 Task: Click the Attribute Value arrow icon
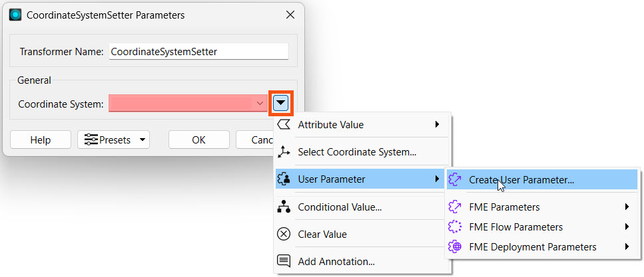284,125
